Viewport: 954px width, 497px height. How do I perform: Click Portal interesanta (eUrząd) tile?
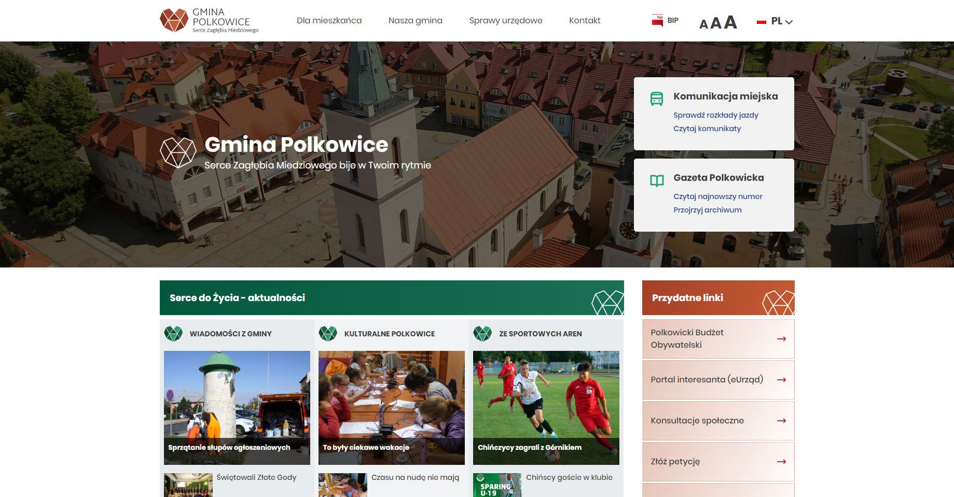(707, 379)
